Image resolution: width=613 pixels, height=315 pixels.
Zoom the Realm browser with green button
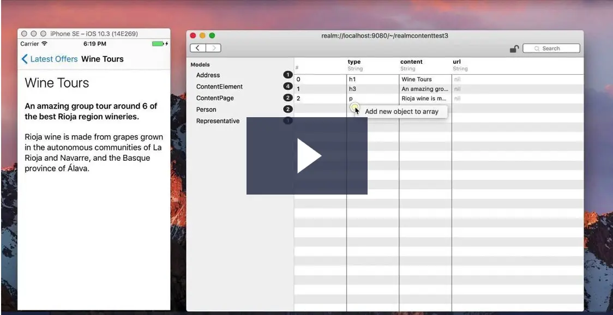coord(212,35)
